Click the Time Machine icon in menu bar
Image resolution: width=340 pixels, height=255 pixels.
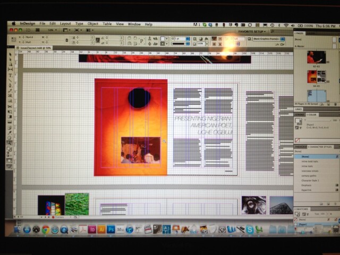[272, 25]
